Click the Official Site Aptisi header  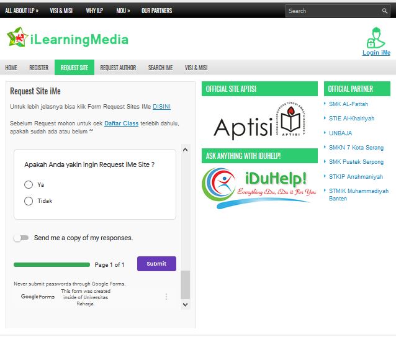coord(259,89)
